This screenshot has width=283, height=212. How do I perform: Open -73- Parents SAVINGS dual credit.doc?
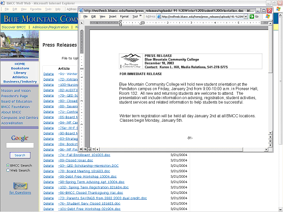pyautogui.click(x=102, y=198)
